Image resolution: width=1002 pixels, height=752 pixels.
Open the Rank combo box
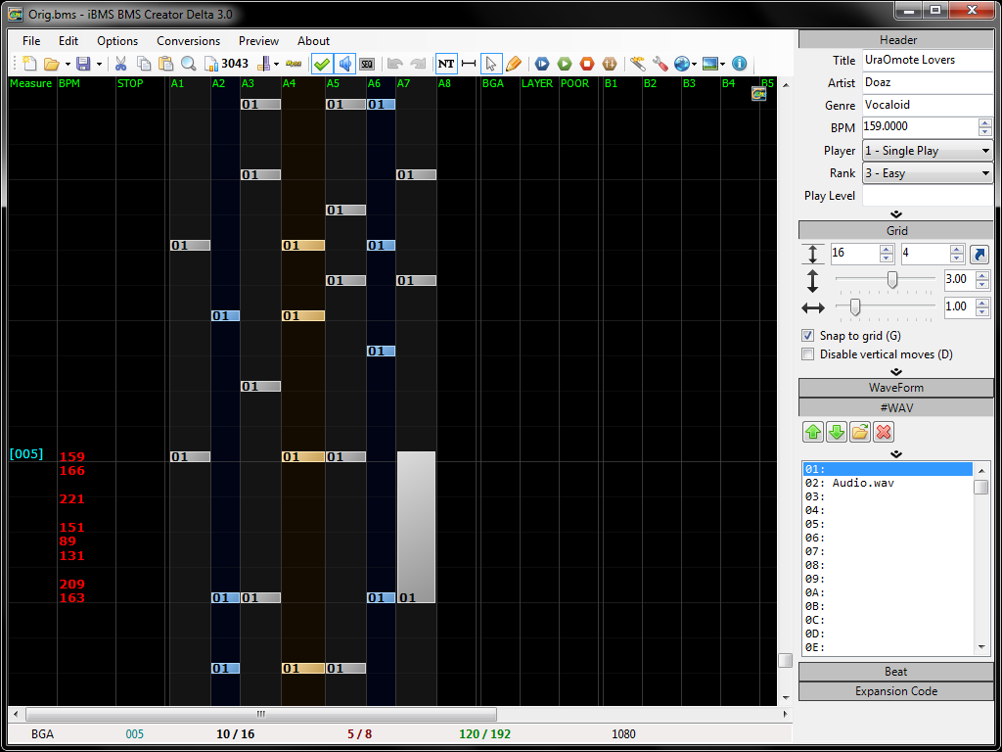tap(928, 173)
